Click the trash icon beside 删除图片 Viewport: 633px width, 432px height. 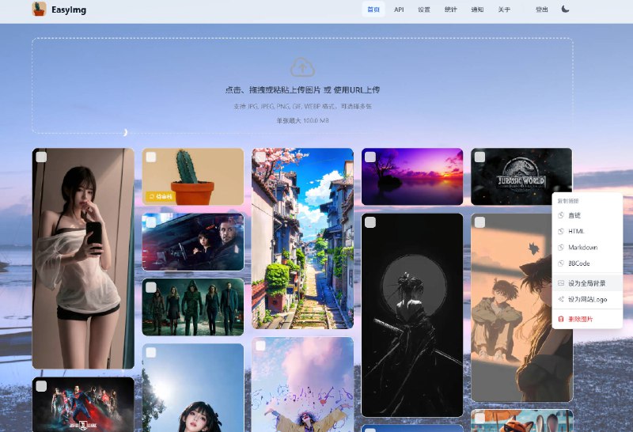(x=561, y=319)
